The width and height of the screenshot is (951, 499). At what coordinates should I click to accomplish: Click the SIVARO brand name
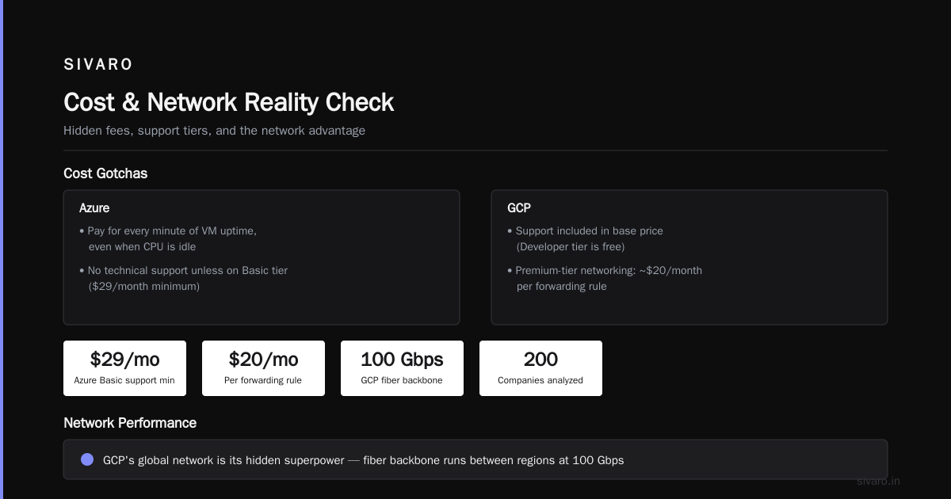tap(98, 65)
